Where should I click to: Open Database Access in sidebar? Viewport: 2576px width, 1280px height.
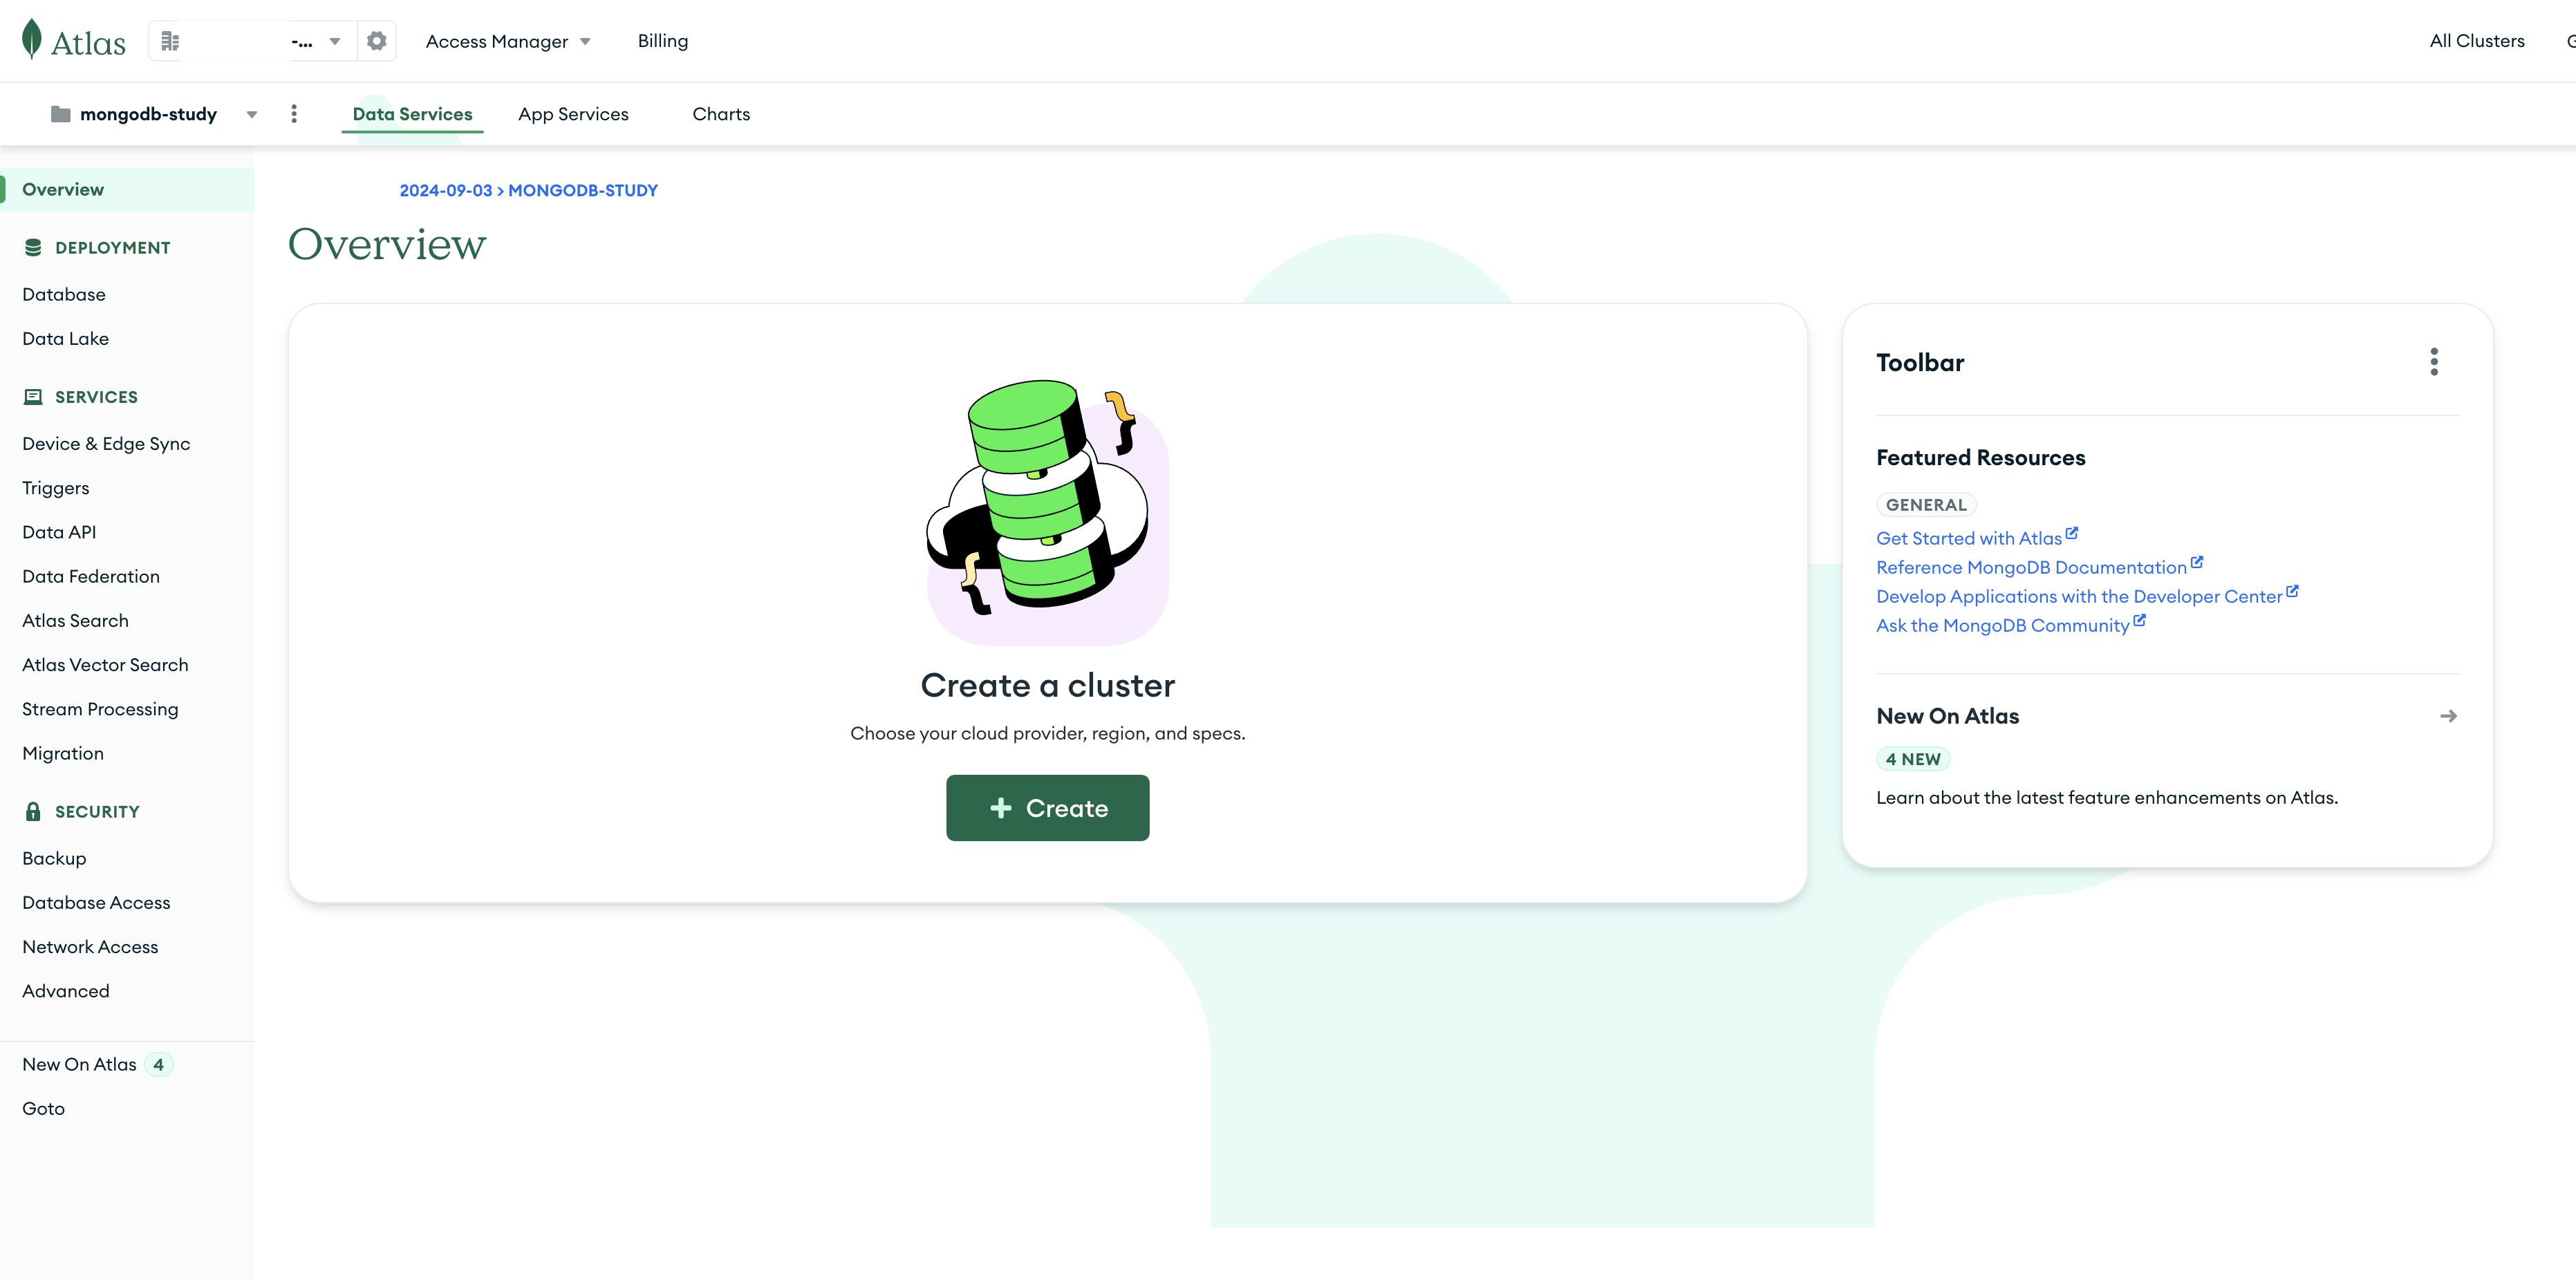coord(96,903)
